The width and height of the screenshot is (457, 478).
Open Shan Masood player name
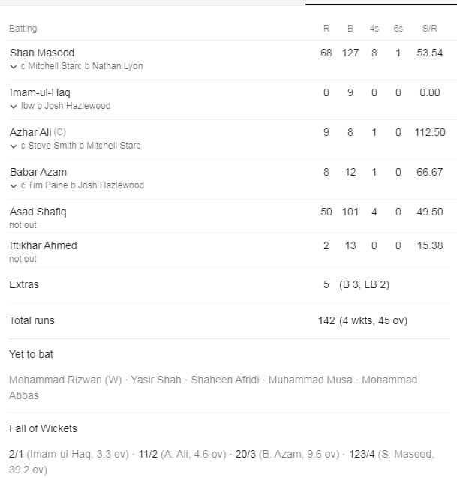42,53
